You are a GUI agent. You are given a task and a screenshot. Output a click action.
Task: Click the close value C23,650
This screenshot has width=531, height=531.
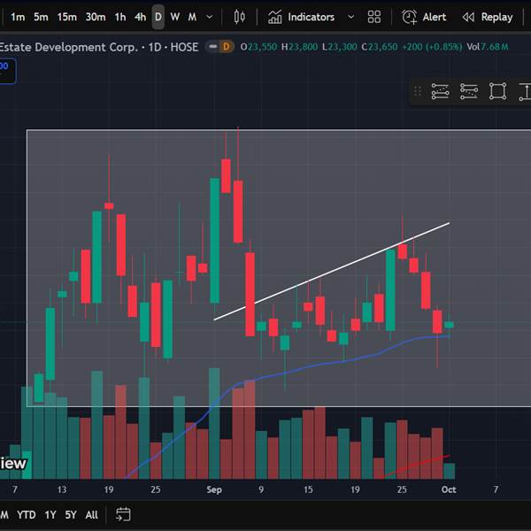coord(380,47)
